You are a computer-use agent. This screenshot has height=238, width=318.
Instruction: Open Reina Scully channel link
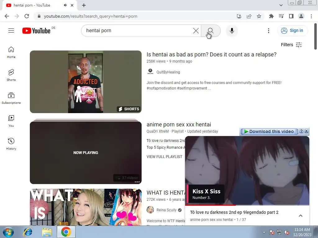[166, 210]
